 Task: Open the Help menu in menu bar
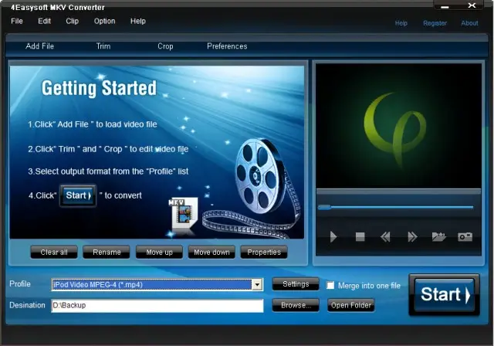point(138,21)
